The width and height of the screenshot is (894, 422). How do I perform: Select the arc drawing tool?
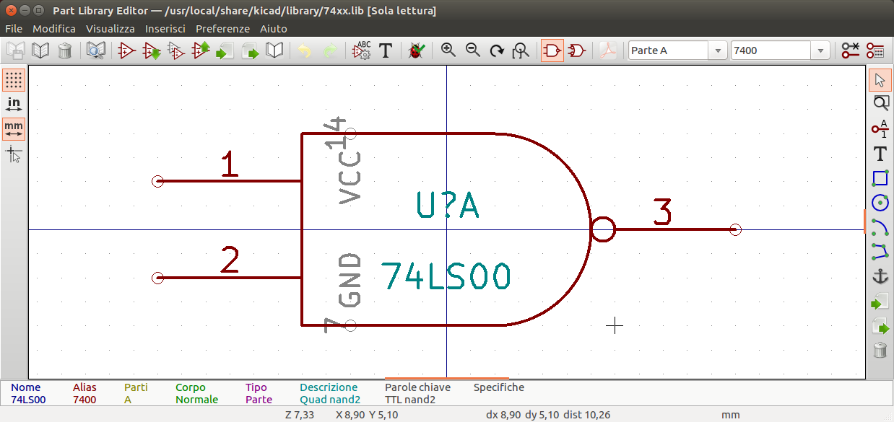(880, 227)
